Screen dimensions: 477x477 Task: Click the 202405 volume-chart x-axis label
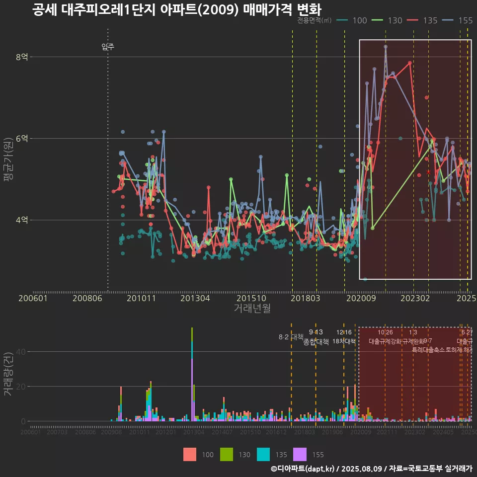[x=443, y=432]
